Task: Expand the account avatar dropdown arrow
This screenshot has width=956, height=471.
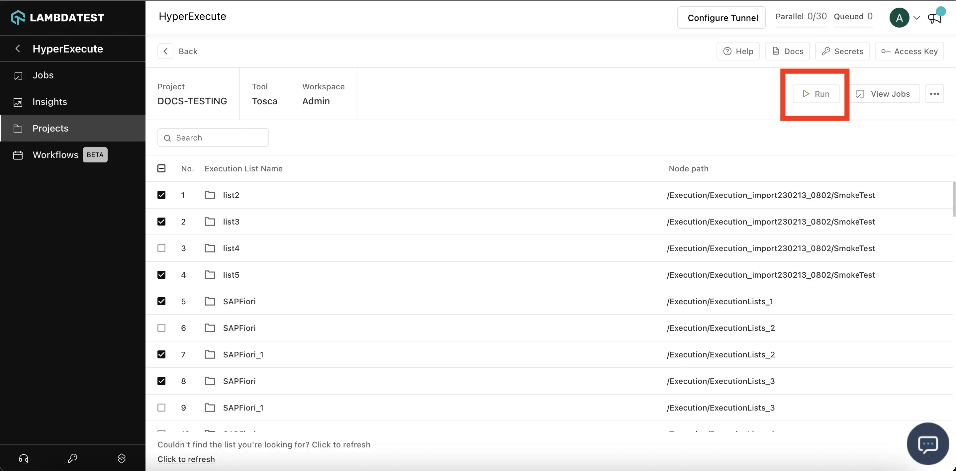Action: coord(917,18)
